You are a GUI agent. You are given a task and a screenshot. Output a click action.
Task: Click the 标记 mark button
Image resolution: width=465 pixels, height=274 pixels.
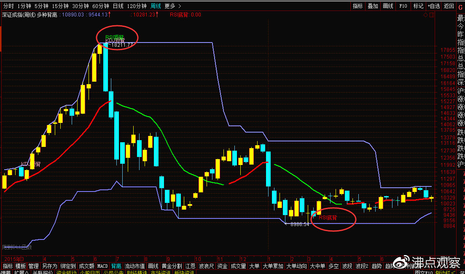click(x=418, y=6)
